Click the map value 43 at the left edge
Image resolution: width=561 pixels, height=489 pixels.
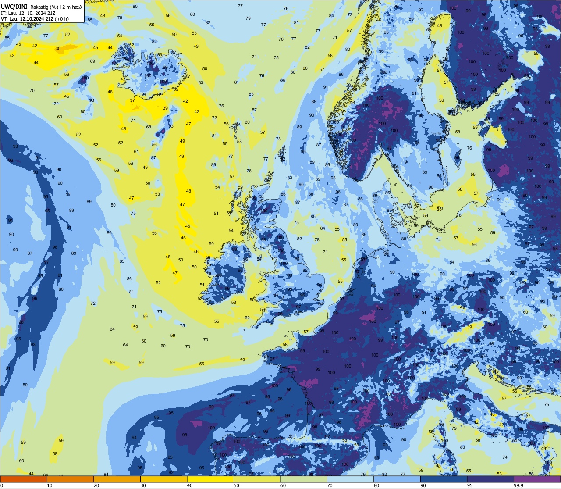[x=12, y=56]
